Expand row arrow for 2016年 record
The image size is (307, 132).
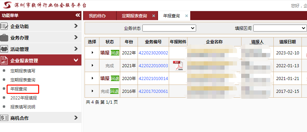pyautogui.click(x=93, y=91)
